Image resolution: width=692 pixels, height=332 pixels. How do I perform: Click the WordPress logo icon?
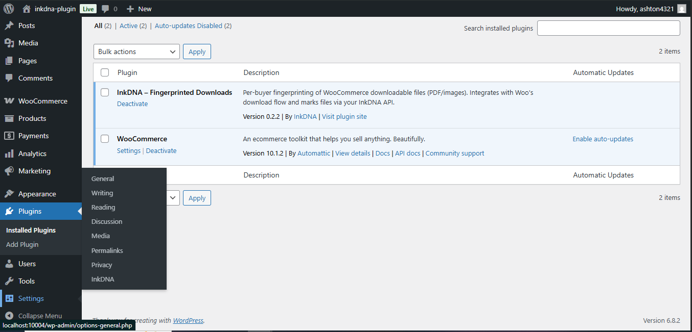[x=9, y=9]
